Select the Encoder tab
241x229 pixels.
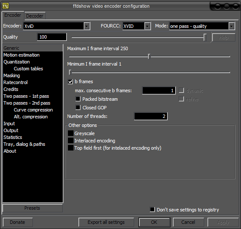(x=13, y=15)
